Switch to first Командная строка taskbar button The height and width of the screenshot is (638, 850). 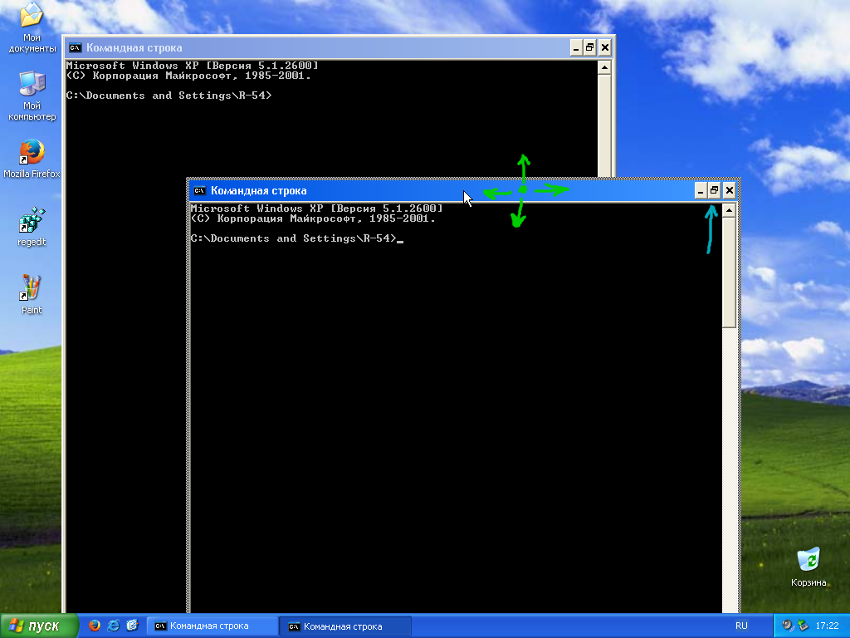(x=212, y=626)
